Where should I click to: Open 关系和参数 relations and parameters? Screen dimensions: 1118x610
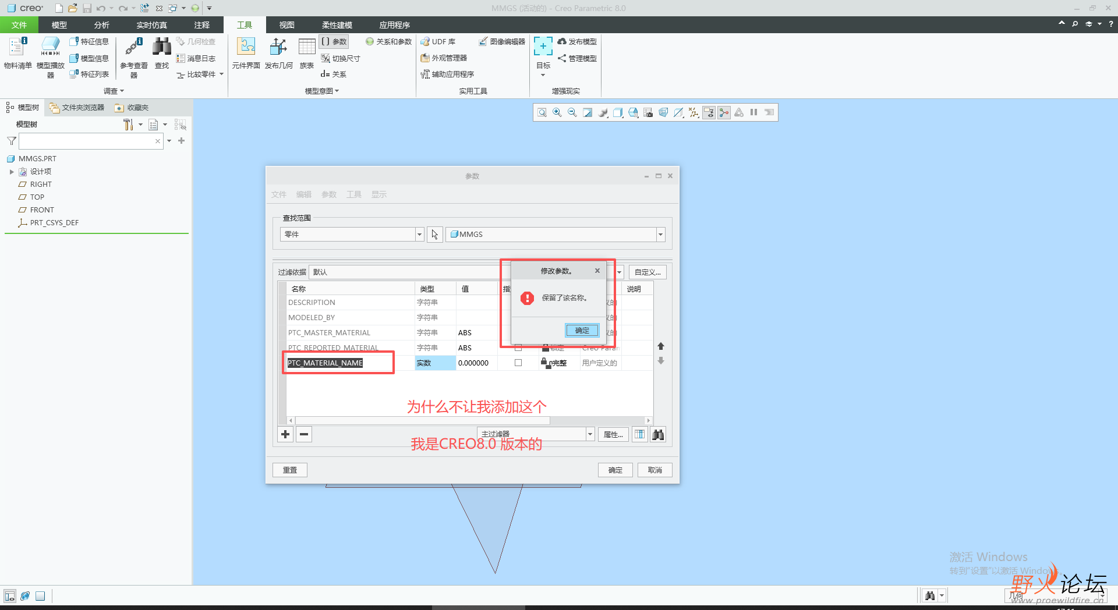click(x=388, y=42)
